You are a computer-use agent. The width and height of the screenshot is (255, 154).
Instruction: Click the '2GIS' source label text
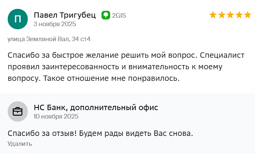coord(119,16)
